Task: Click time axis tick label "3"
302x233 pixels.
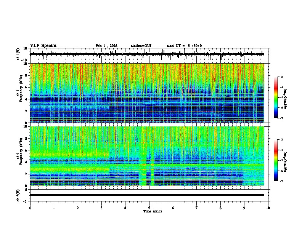Action: pyautogui.click(x=101, y=208)
